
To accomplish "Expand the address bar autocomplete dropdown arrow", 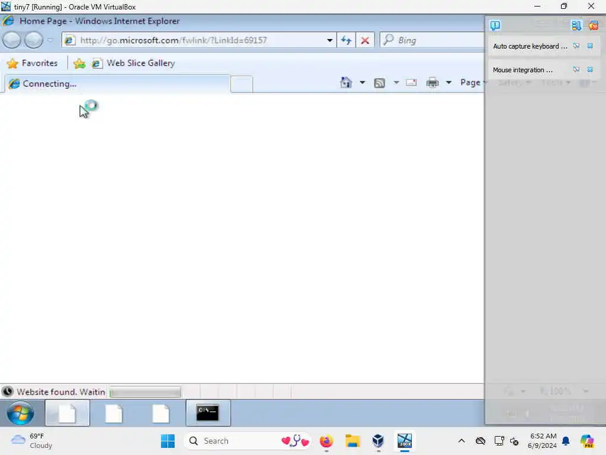I will click(330, 40).
